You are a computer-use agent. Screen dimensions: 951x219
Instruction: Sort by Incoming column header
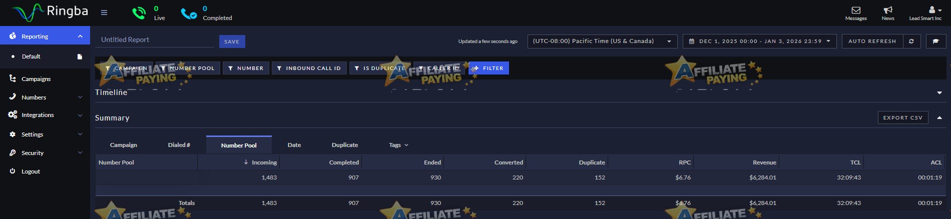coord(239,162)
